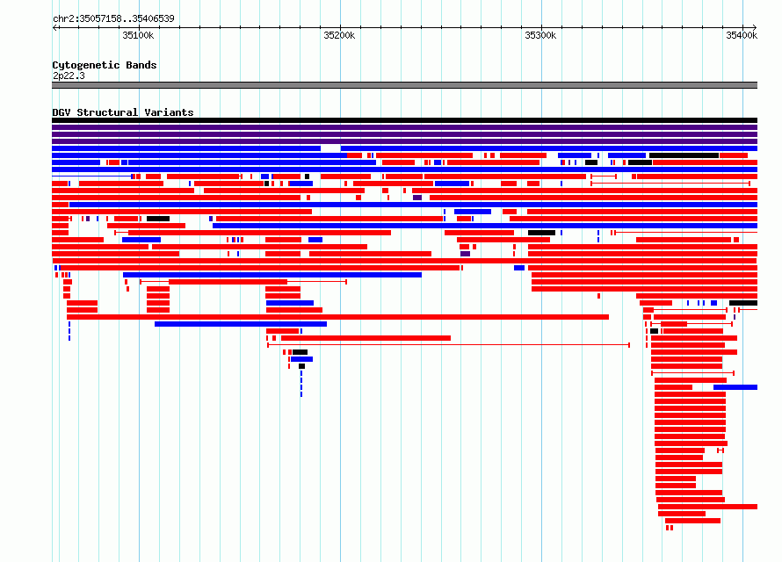Select the topmost black full-width variant bar
The width and height of the screenshot is (782, 562).
click(x=404, y=120)
